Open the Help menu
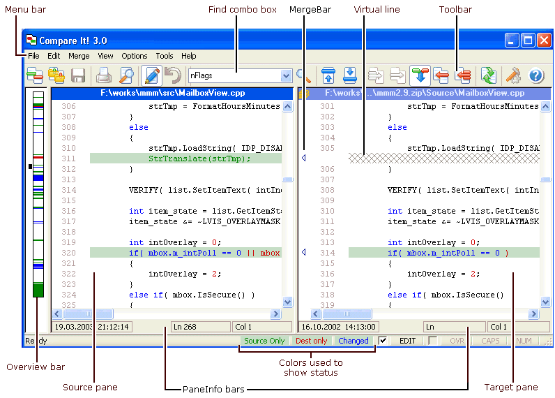The width and height of the screenshot is (555, 398). 189,56
